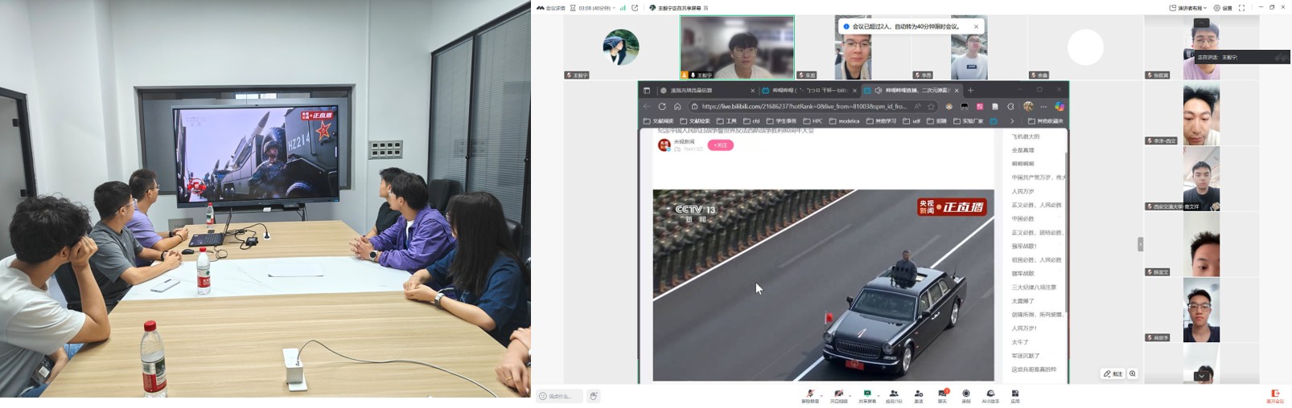Click the red leave meeting button
Image resolution: width=1292 pixels, height=408 pixels.
coord(1275,394)
